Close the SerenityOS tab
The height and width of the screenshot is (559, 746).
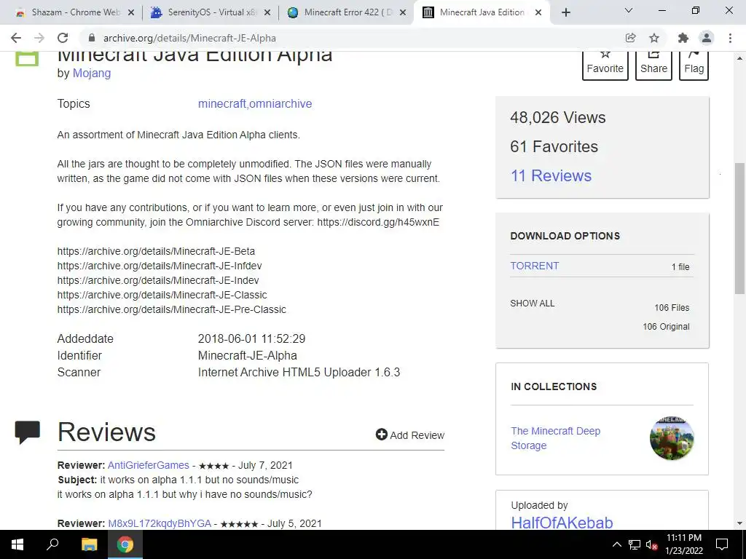(267, 13)
